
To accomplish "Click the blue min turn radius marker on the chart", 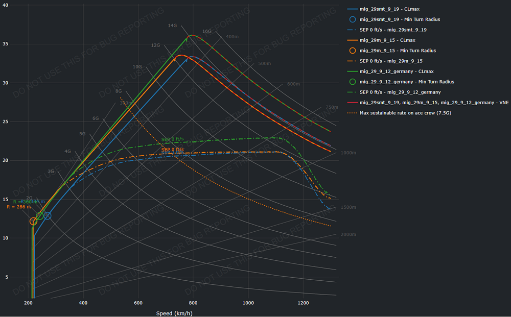I will point(48,215).
